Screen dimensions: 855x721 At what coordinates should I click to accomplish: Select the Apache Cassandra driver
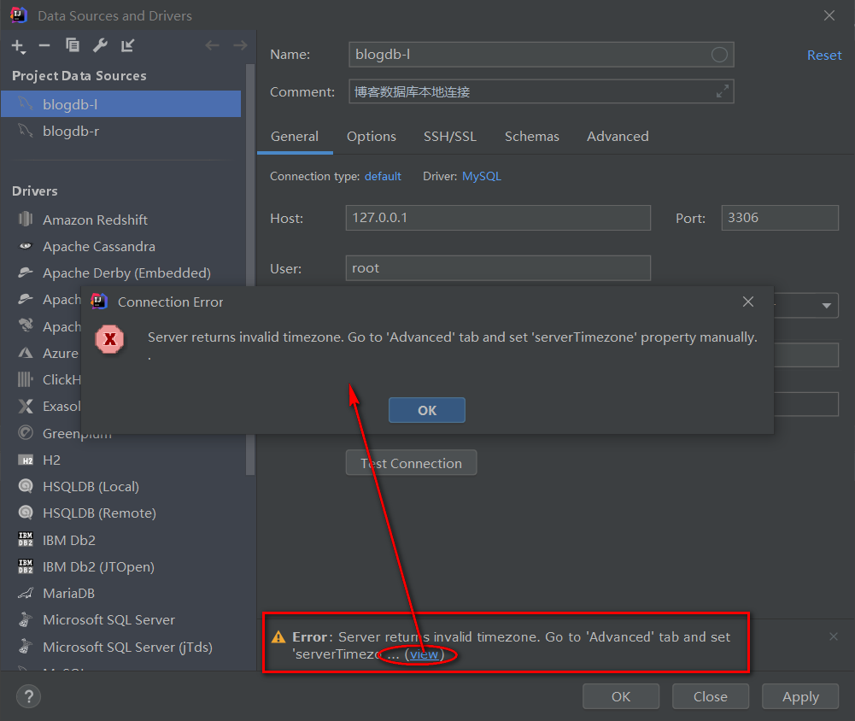(x=99, y=247)
